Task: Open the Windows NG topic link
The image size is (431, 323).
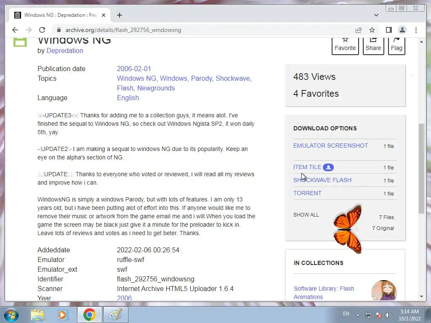Action: tap(137, 79)
